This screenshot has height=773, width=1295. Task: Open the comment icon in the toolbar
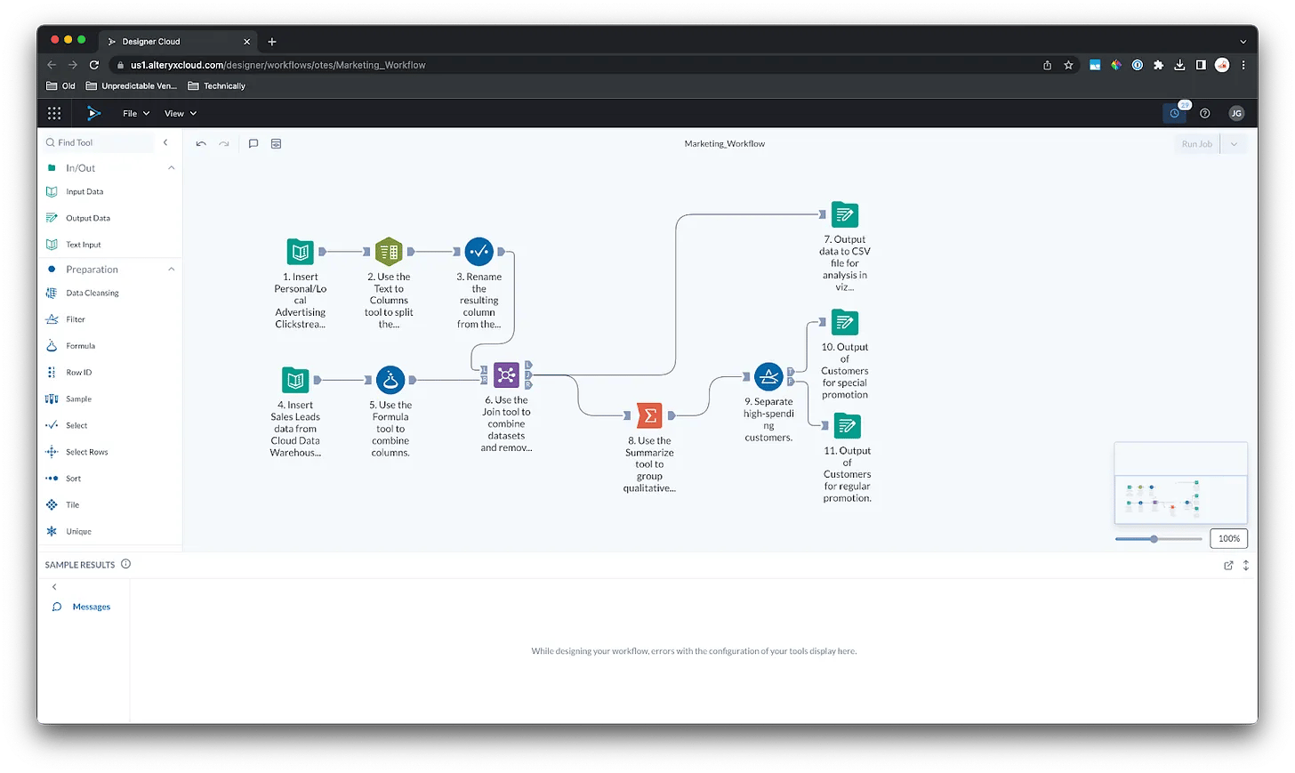coord(253,143)
